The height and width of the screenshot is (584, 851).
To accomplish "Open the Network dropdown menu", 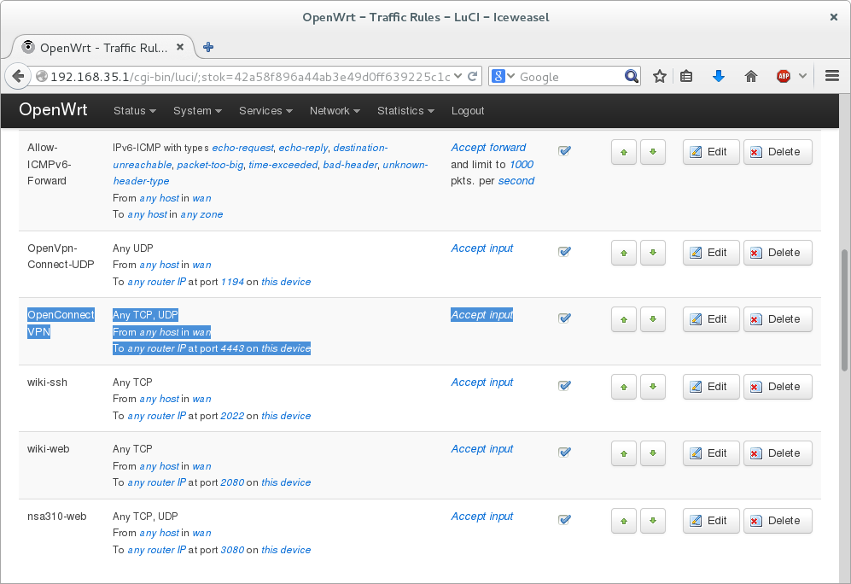I will 335,111.
